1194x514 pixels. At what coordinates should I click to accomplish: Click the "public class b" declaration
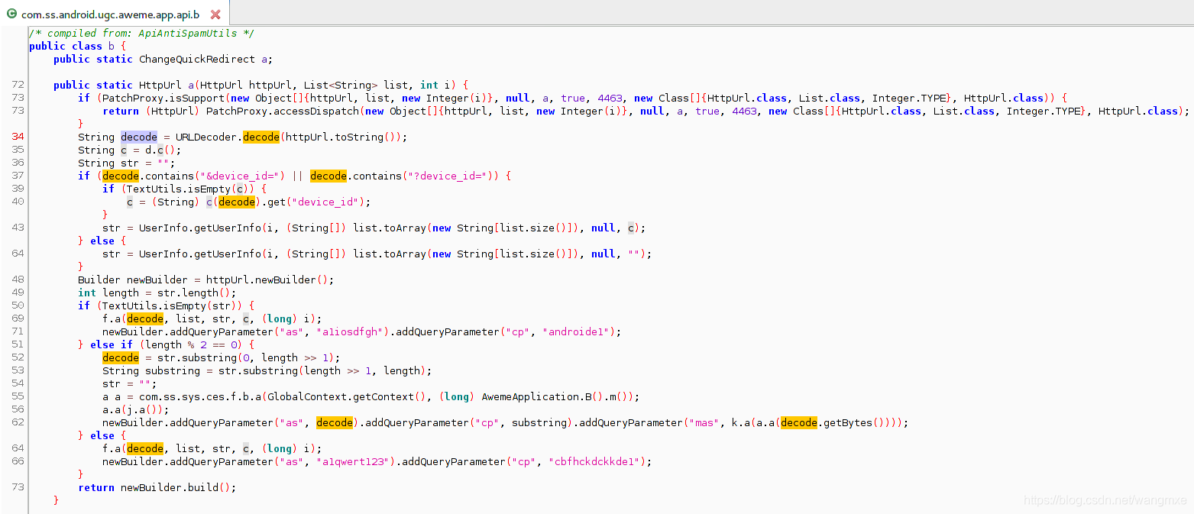coord(72,46)
